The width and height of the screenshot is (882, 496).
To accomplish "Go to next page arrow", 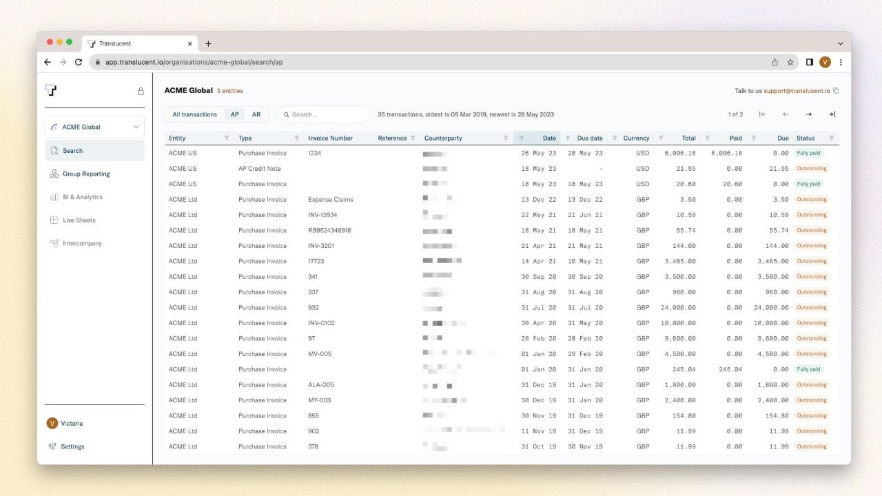I will (x=808, y=114).
